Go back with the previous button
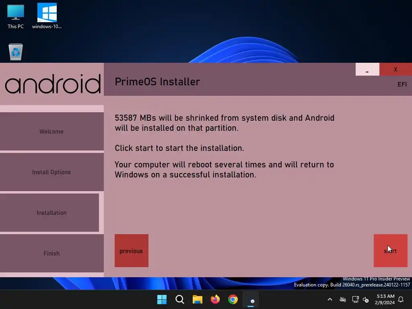The height and width of the screenshot is (309, 412). [132, 251]
